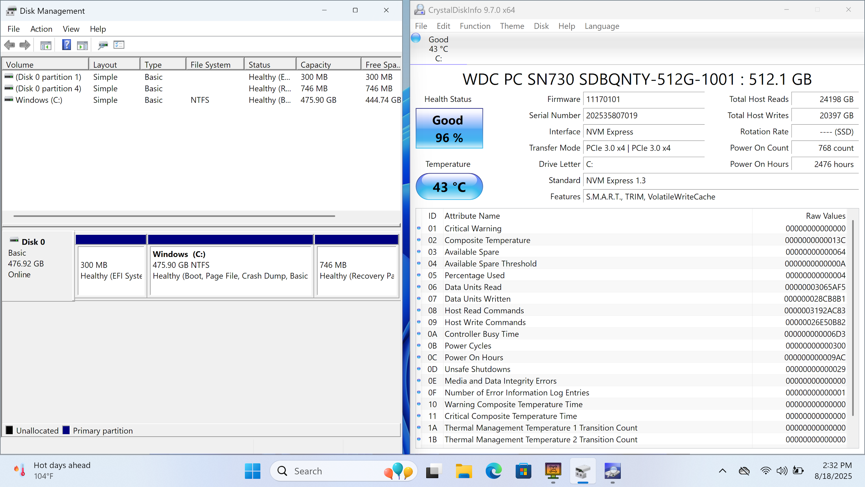
Task: Sort by the Capacity column header
Action: coord(328,65)
